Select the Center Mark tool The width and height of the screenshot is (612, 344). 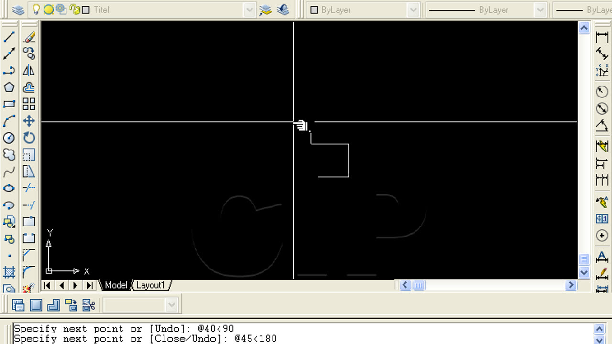click(602, 236)
